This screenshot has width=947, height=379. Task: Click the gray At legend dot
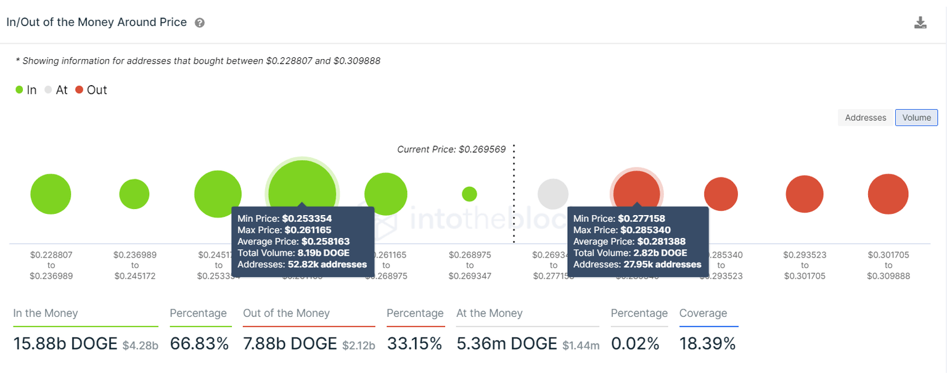click(x=47, y=89)
